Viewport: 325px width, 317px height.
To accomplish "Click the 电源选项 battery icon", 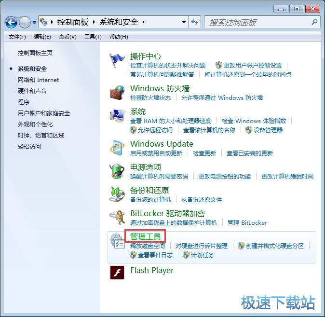I will tap(117, 171).
